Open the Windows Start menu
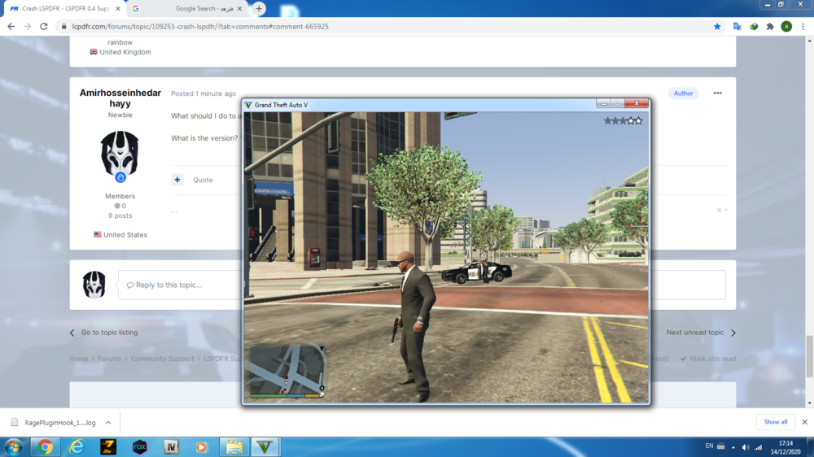Viewport: 814px width, 457px height. (14, 447)
